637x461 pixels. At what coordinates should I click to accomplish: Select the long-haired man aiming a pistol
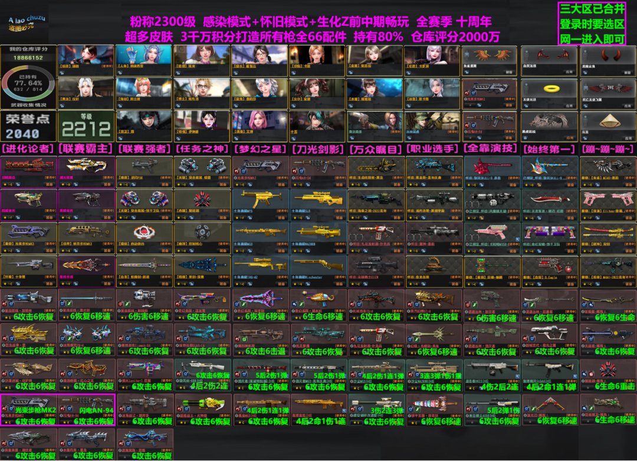[x=375, y=126]
